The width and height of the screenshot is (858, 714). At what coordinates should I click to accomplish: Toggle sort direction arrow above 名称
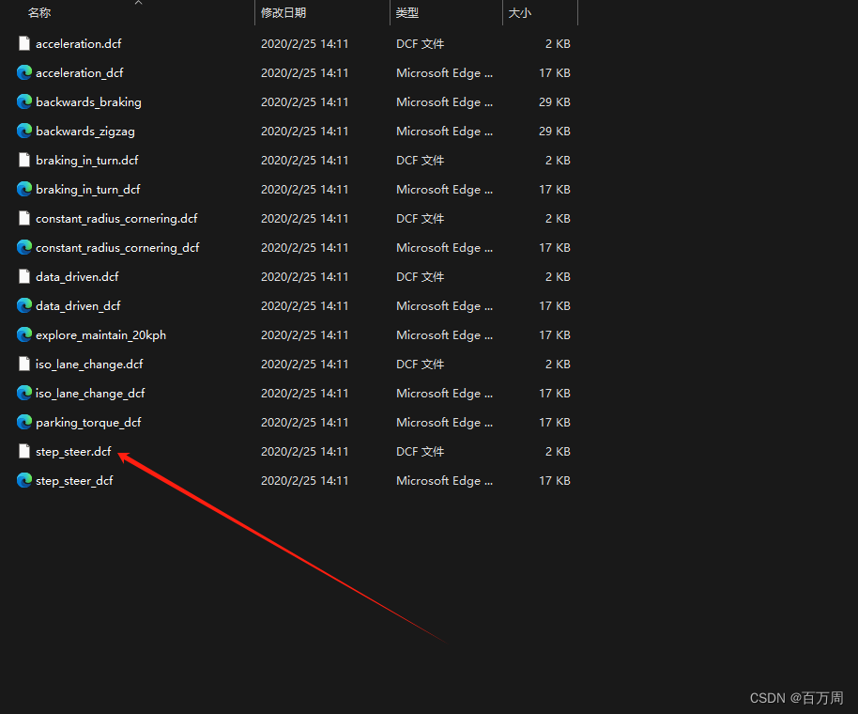click(x=138, y=3)
